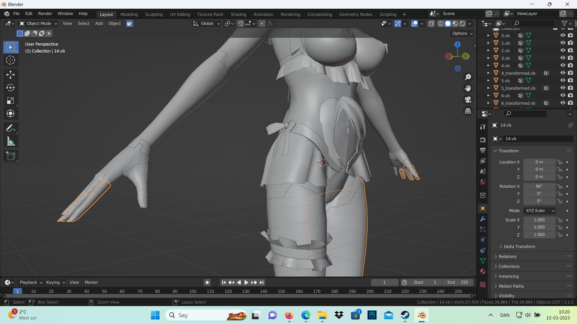The width and height of the screenshot is (577, 324).
Task: Toggle X-ray view
Action: coord(431,24)
